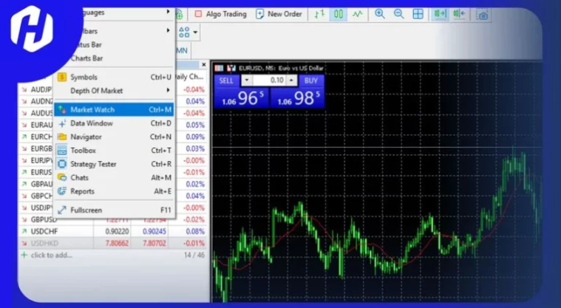Click the SELL button on chart
Image resolution: width=561 pixels, height=308 pixels.
click(226, 81)
